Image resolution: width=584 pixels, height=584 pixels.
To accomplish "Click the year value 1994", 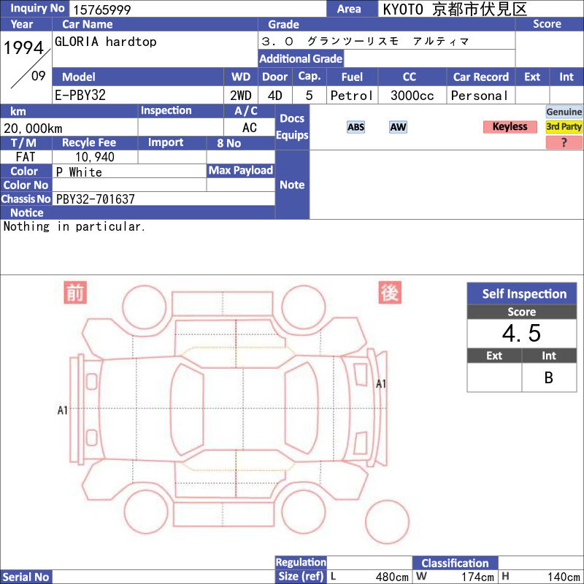I will point(24,47).
